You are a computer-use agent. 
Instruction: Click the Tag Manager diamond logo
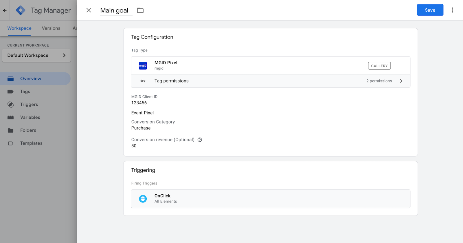coord(21,10)
